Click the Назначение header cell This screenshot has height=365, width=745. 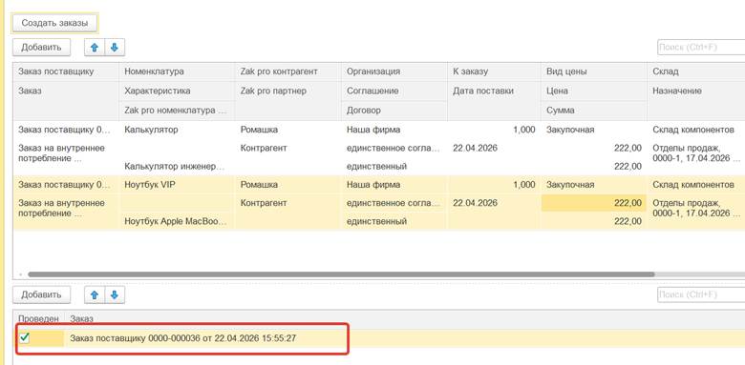[695, 91]
